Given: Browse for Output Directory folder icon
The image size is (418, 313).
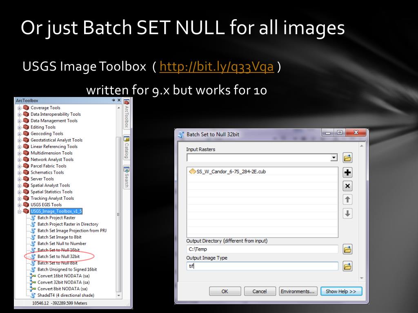Looking at the screenshot, I should [347, 249].
